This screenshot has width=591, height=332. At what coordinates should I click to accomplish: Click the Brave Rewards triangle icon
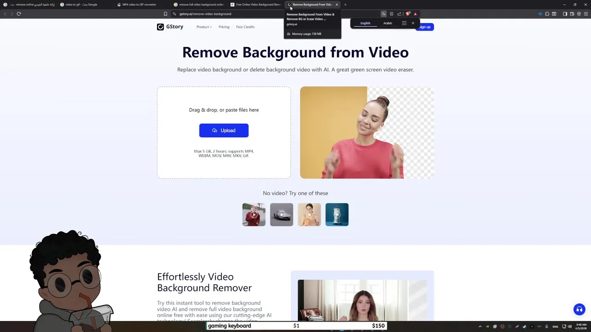pyautogui.click(x=415, y=14)
